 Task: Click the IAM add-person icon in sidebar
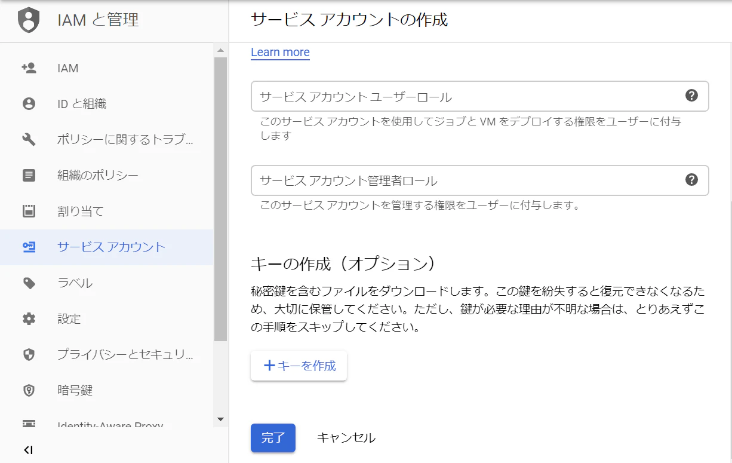click(x=29, y=68)
